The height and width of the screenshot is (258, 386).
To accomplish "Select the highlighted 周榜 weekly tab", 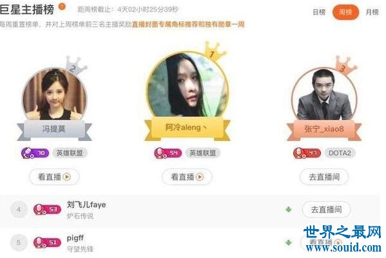I will 345,12.
